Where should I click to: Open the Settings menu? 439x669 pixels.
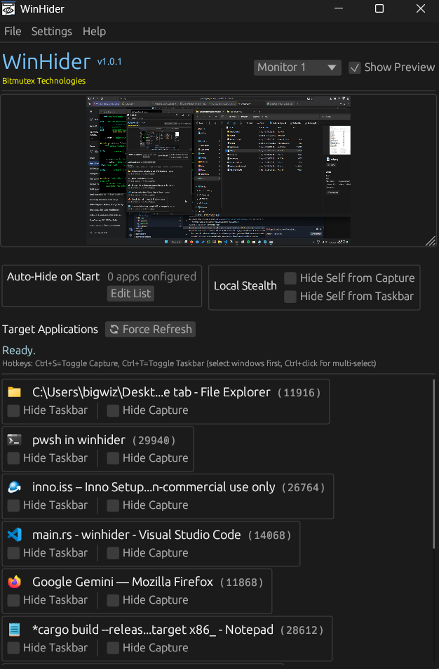[x=51, y=32]
